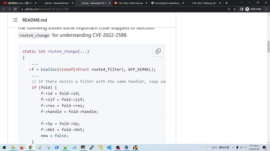Click the page vertical scrollbar thumb
Screen dimensions: 270x151
point(268,47)
